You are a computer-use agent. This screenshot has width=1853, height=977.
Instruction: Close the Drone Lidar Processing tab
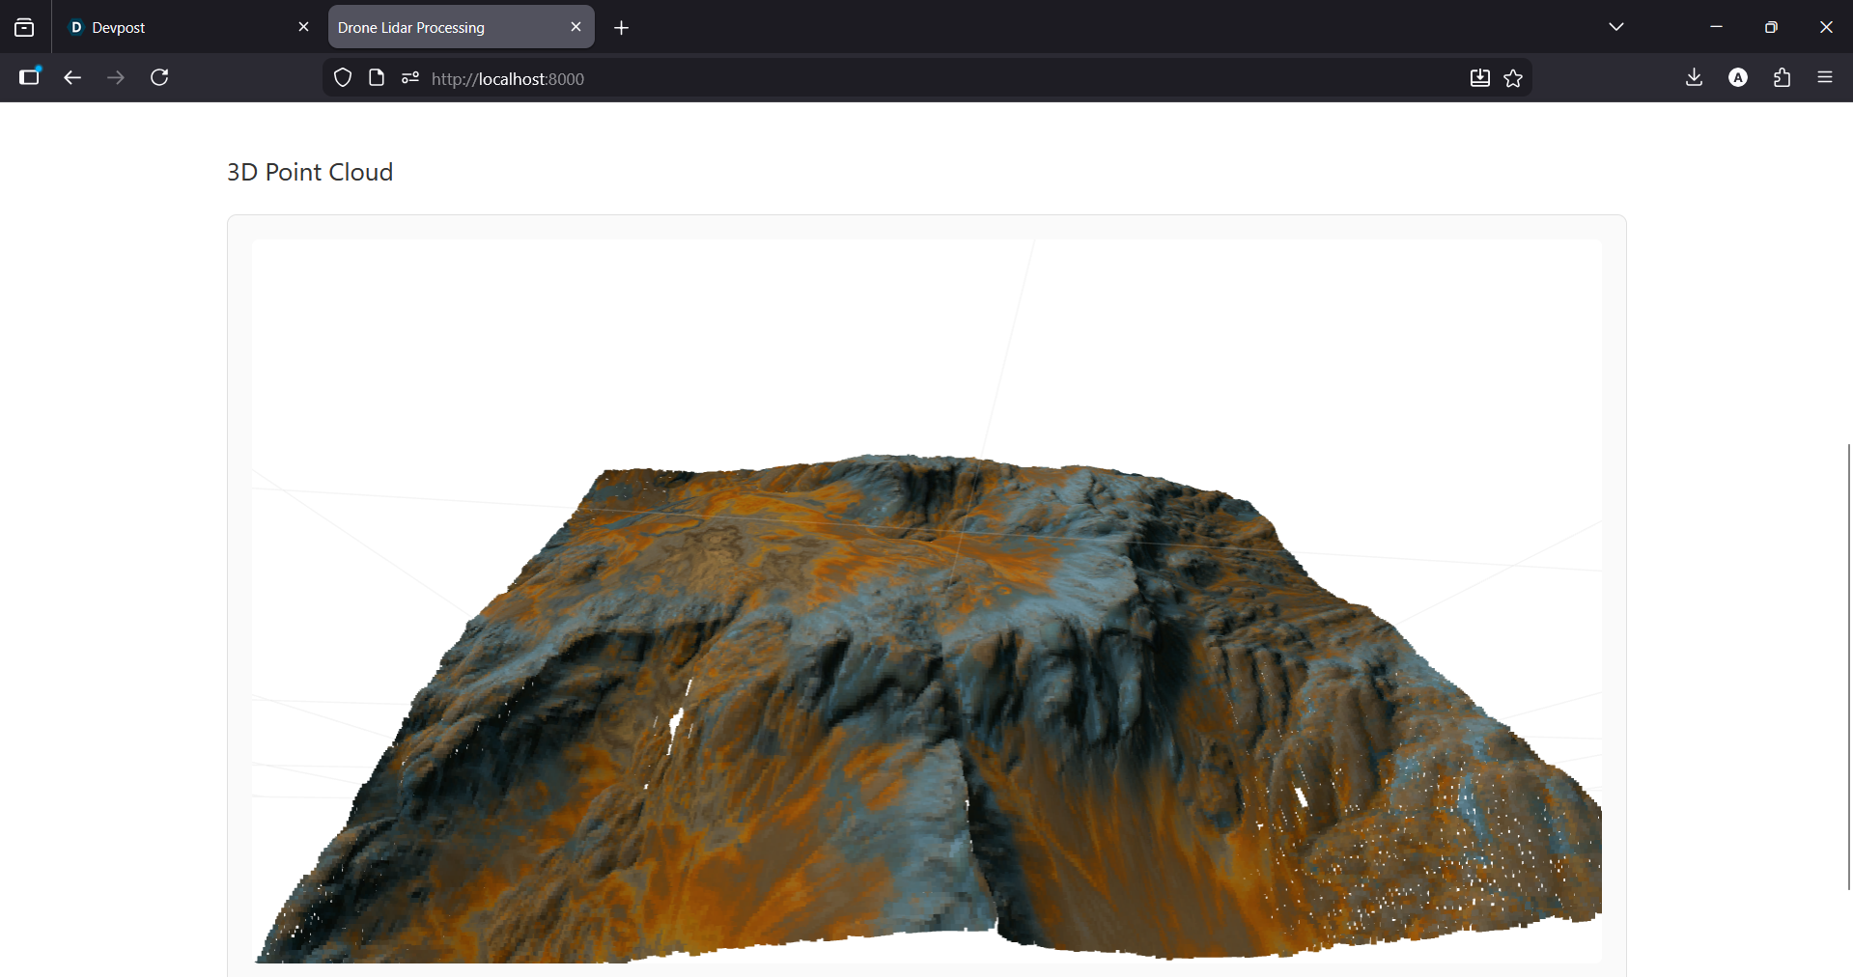click(576, 27)
